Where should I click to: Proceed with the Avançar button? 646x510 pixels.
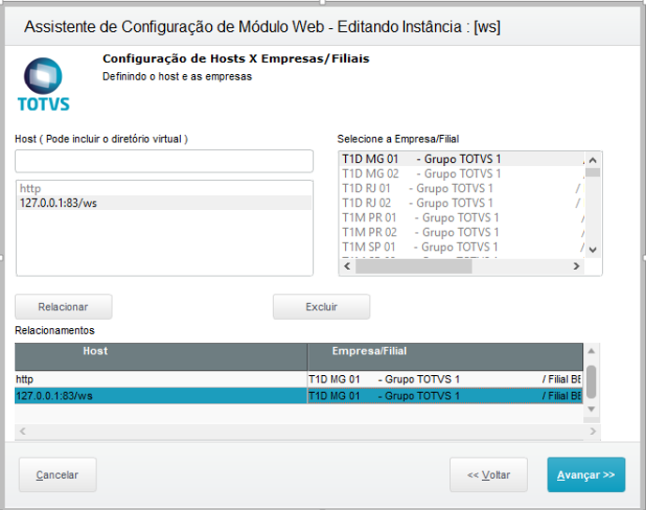coord(586,474)
